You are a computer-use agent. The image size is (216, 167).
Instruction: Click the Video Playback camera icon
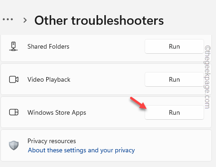coord(14,79)
